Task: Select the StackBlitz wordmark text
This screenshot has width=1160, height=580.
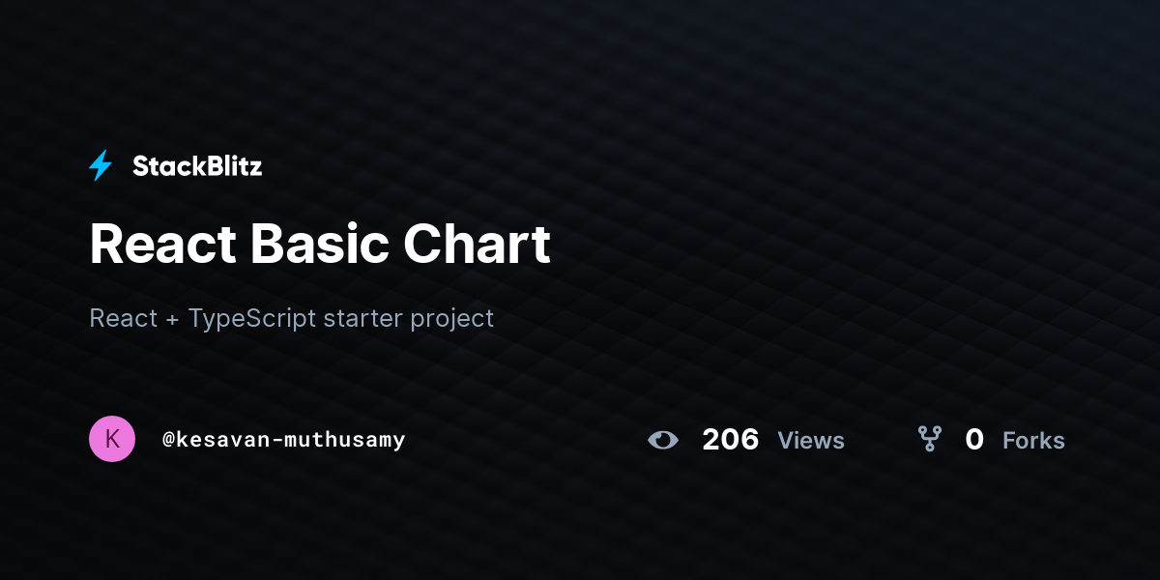Action: 197,166
